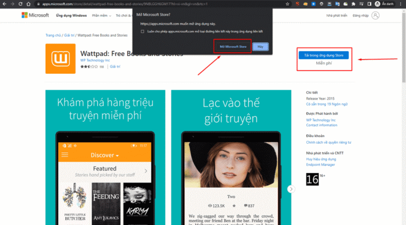Open the Chrome three-dot menu
The image size is (406, 225).
pyautogui.click(x=400, y=4)
